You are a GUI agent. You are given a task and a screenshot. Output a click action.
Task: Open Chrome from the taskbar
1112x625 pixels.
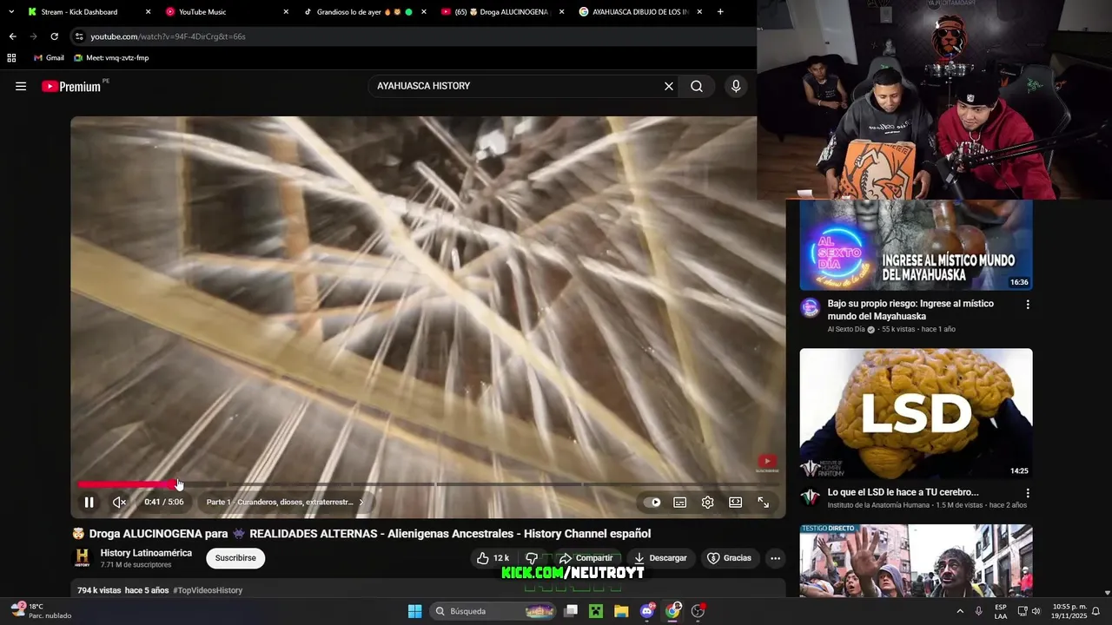pos(672,611)
